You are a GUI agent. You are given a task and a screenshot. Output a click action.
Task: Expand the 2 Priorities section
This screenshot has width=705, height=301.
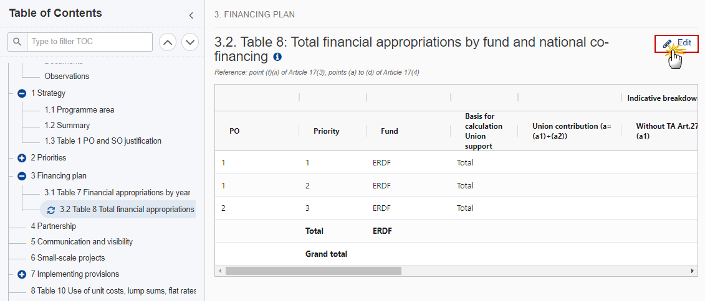pyautogui.click(x=22, y=158)
